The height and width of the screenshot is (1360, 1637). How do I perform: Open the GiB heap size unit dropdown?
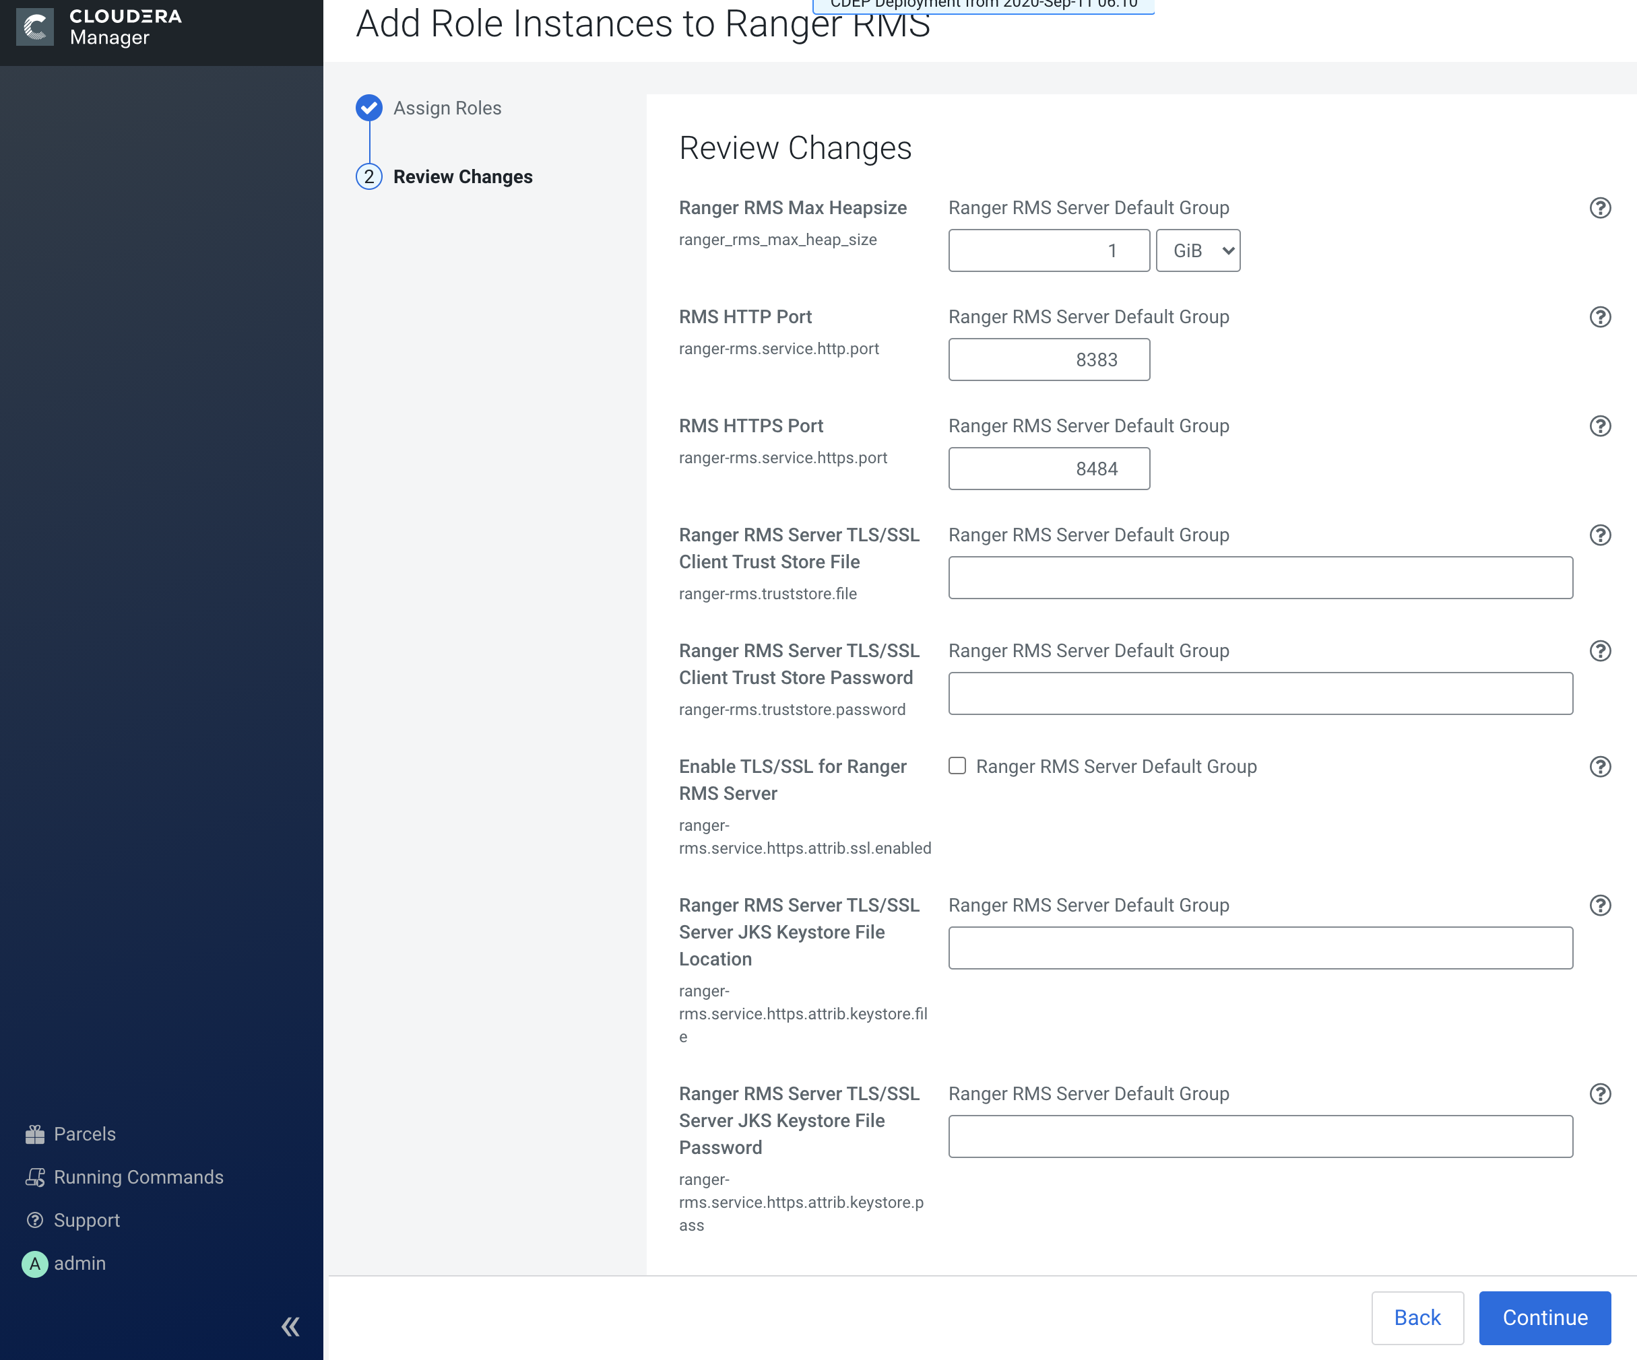[1197, 251]
